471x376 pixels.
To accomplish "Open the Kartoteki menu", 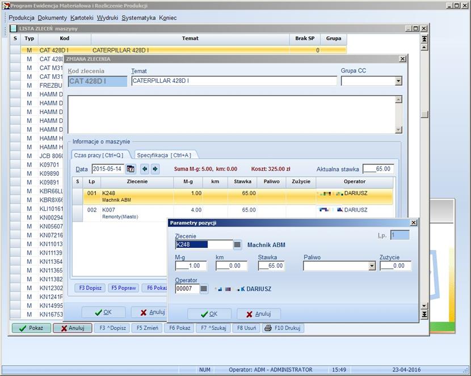I will pos(82,18).
